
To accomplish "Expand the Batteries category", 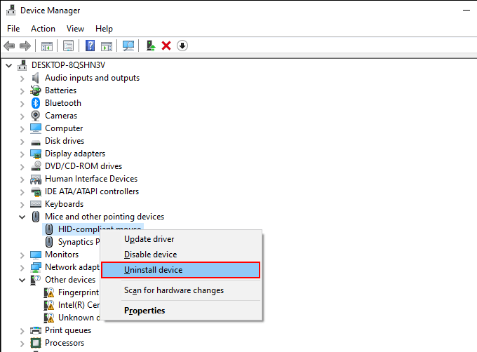I will [x=22, y=91].
